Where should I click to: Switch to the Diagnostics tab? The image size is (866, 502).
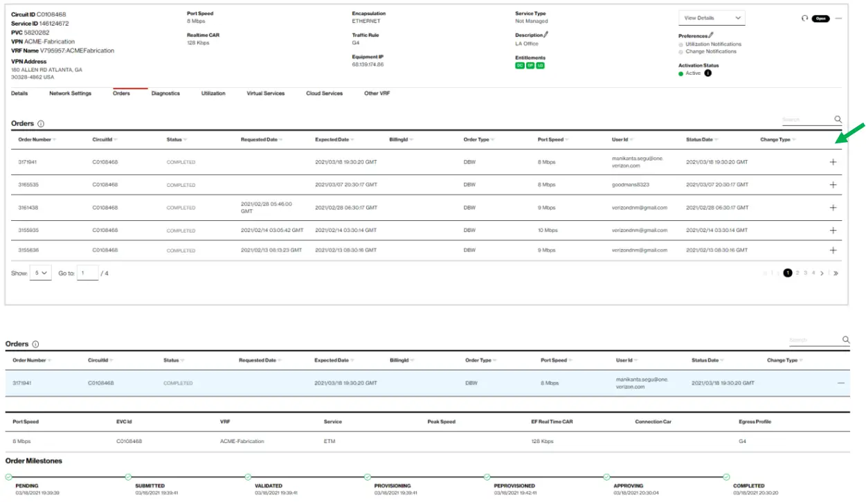[166, 93]
